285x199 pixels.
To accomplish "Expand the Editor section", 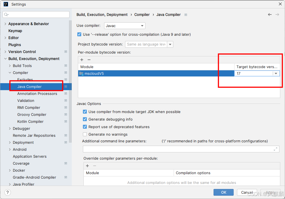I will click(5, 38).
